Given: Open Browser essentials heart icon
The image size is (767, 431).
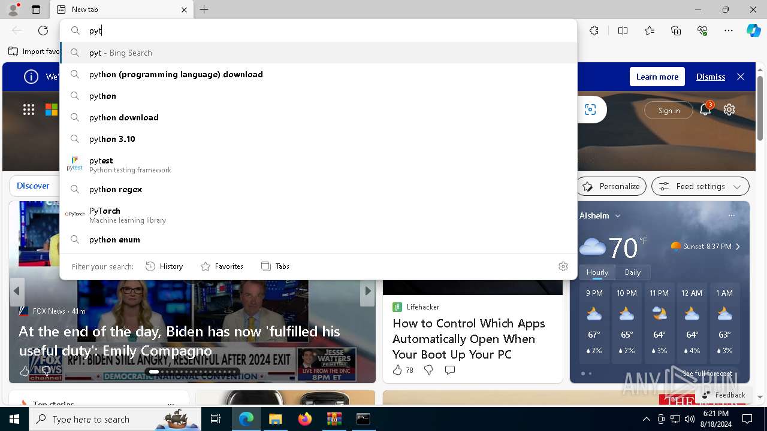Looking at the screenshot, I should click(702, 31).
